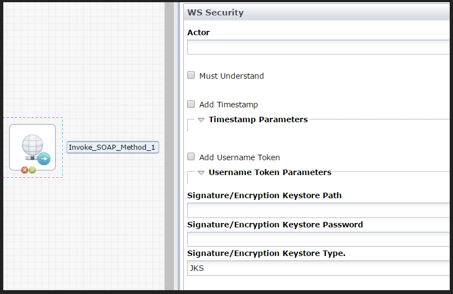Click the Add Timestamp label text
This screenshot has width=453, height=294.
pos(228,105)
